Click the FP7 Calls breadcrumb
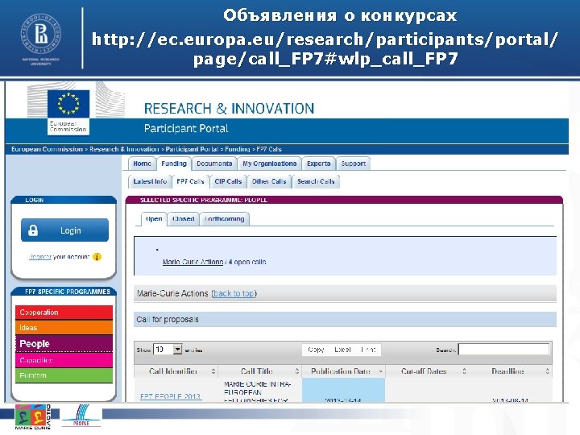This screenshot has height=435, width=580. coord(269,149)
